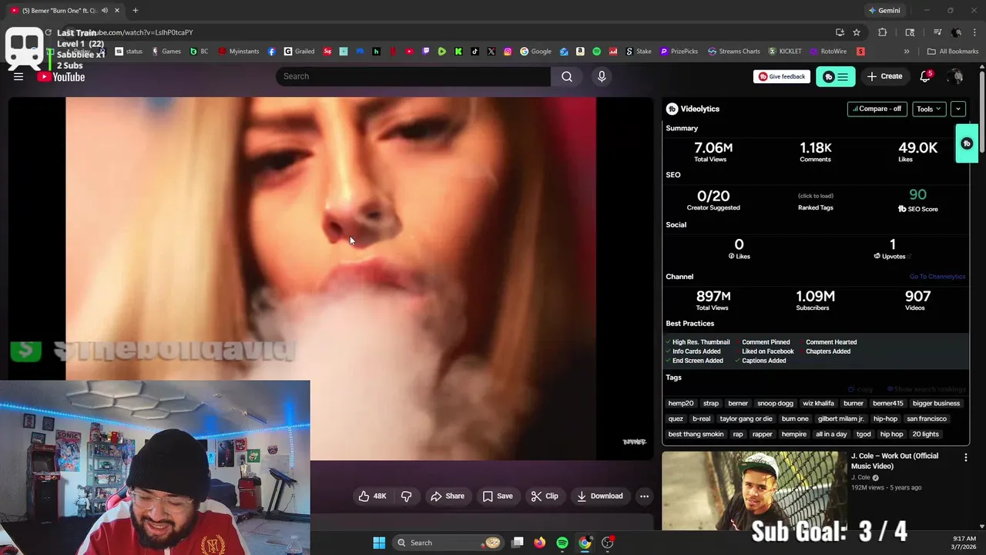The height and width of the screenshot is (555, 986).
Task: Click the 'taylor gang or die' tag
Action: (746, 419)
